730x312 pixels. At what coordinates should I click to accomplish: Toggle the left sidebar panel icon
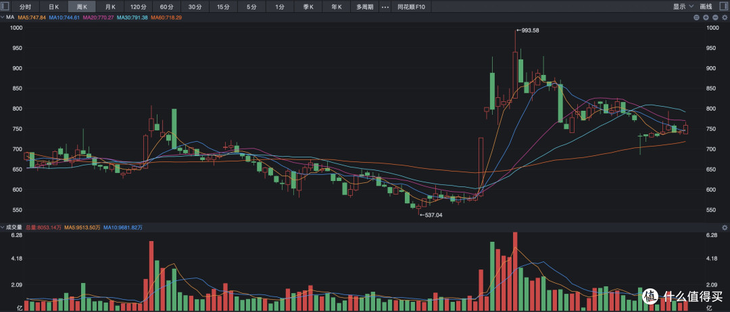[x=5, y=7]
